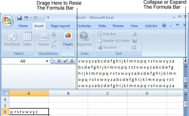Click the Symbol omega icon

coord(134,48)
